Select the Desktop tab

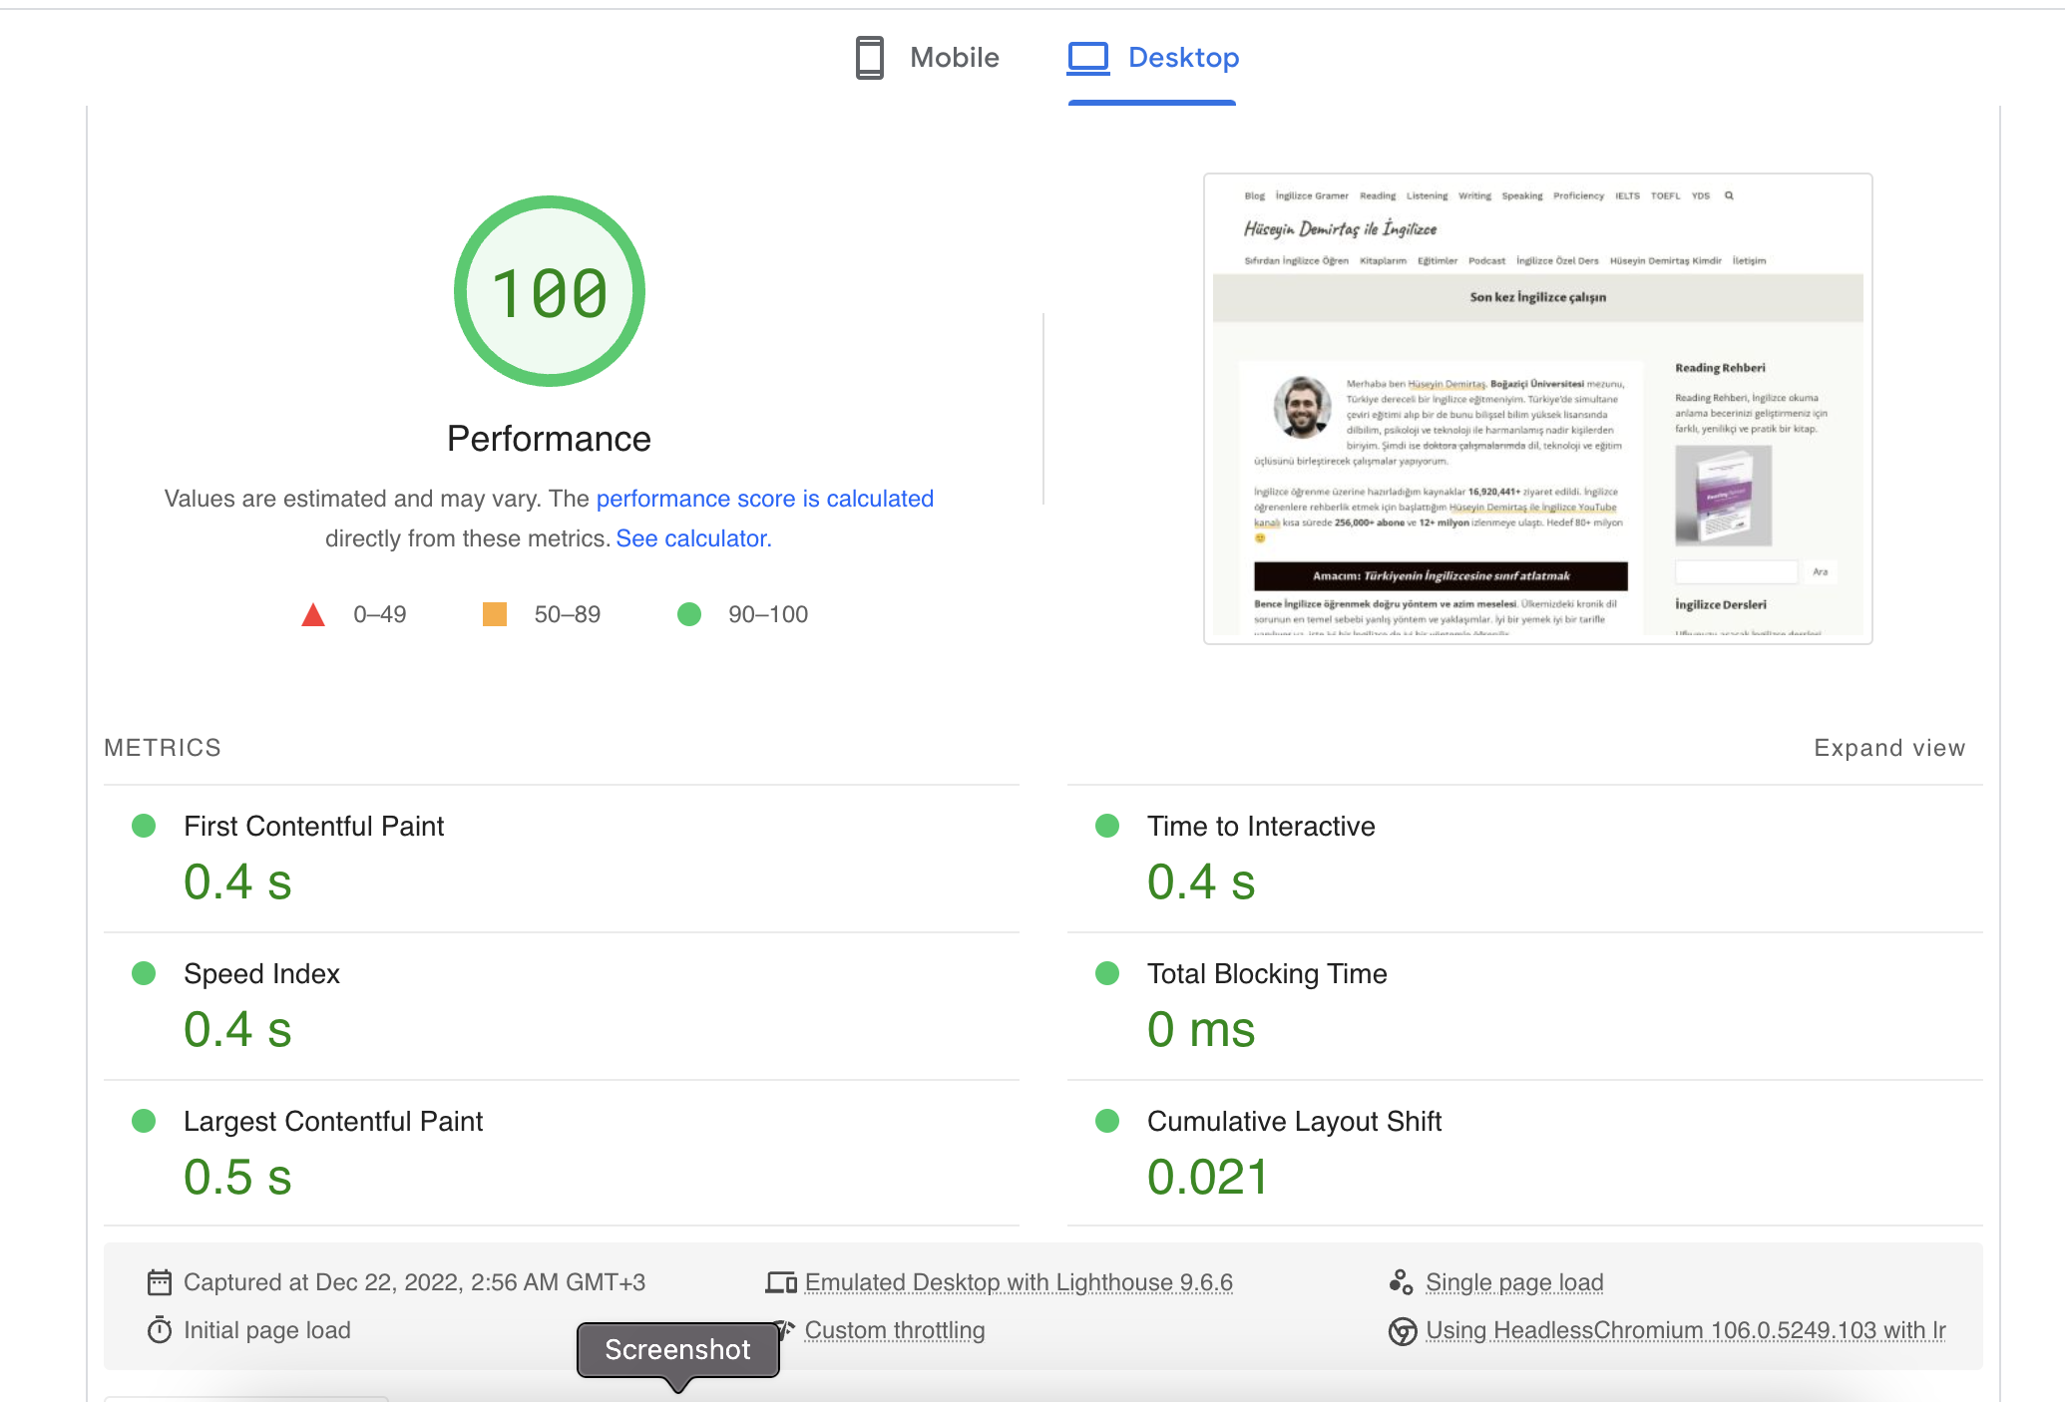coord(1183,58)
